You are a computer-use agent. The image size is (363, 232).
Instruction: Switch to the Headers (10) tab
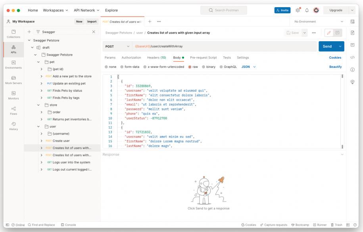(156, 58)
